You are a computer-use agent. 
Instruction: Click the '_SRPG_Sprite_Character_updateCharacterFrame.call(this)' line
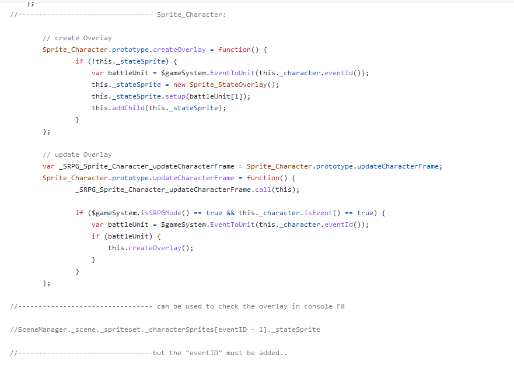[187, 190]
